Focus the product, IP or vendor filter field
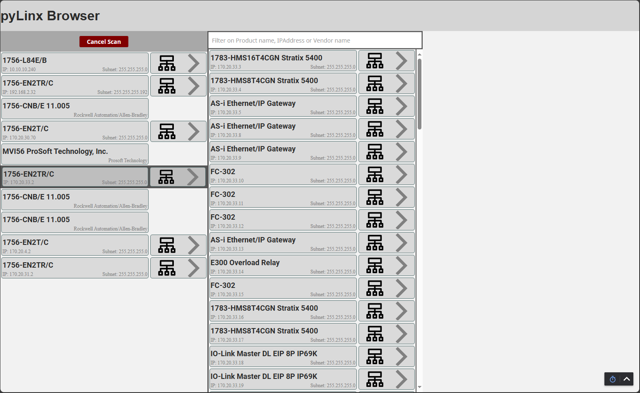640x393 pixels. tap(315, 41)
